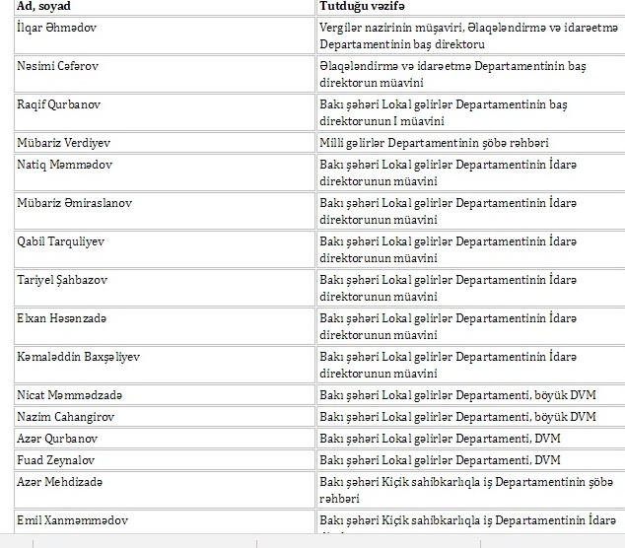The image size is (625, 548).
Task: Click the position cell in Natiq Məmmədov's row
Action: coord(471,172)
